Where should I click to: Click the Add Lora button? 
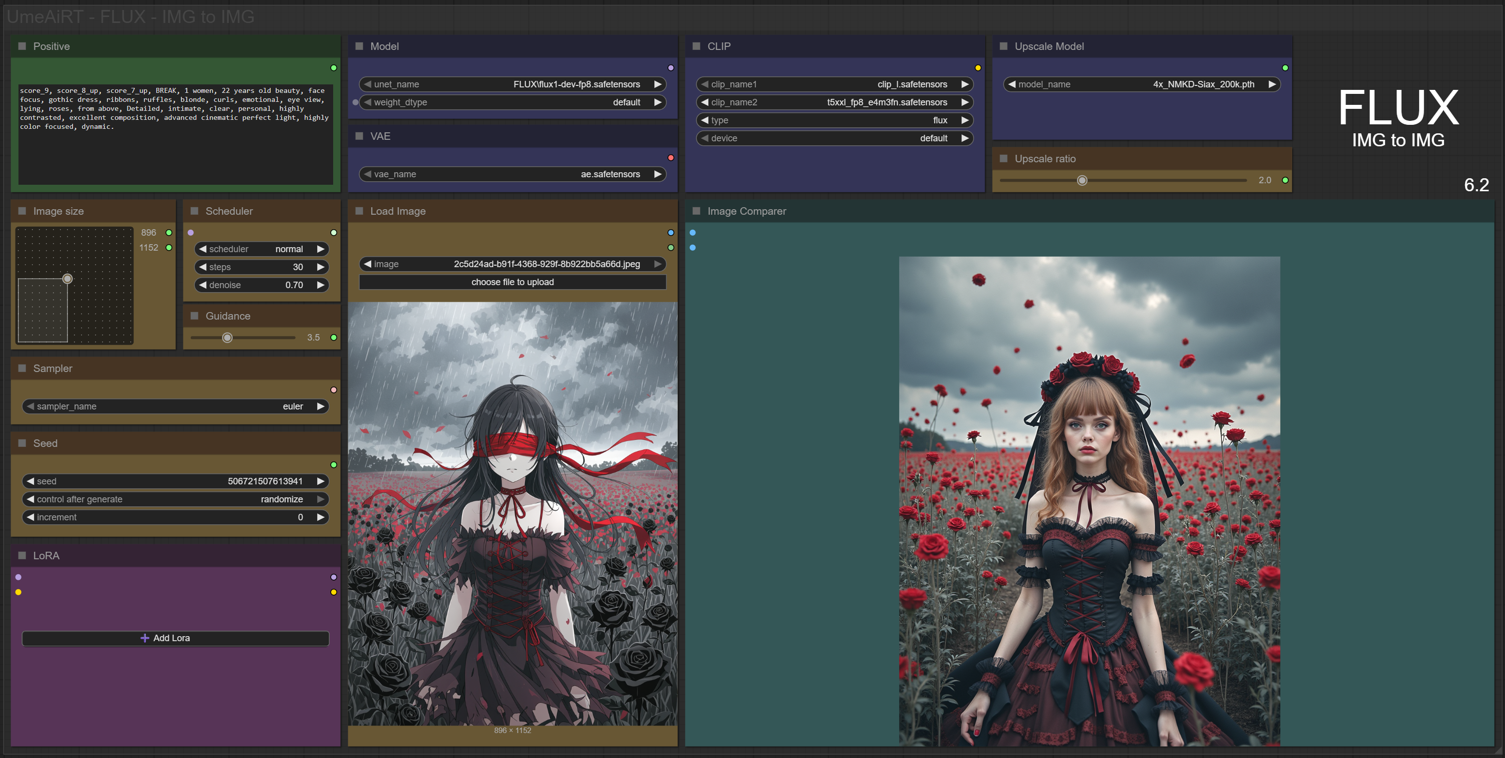[175, 638]
